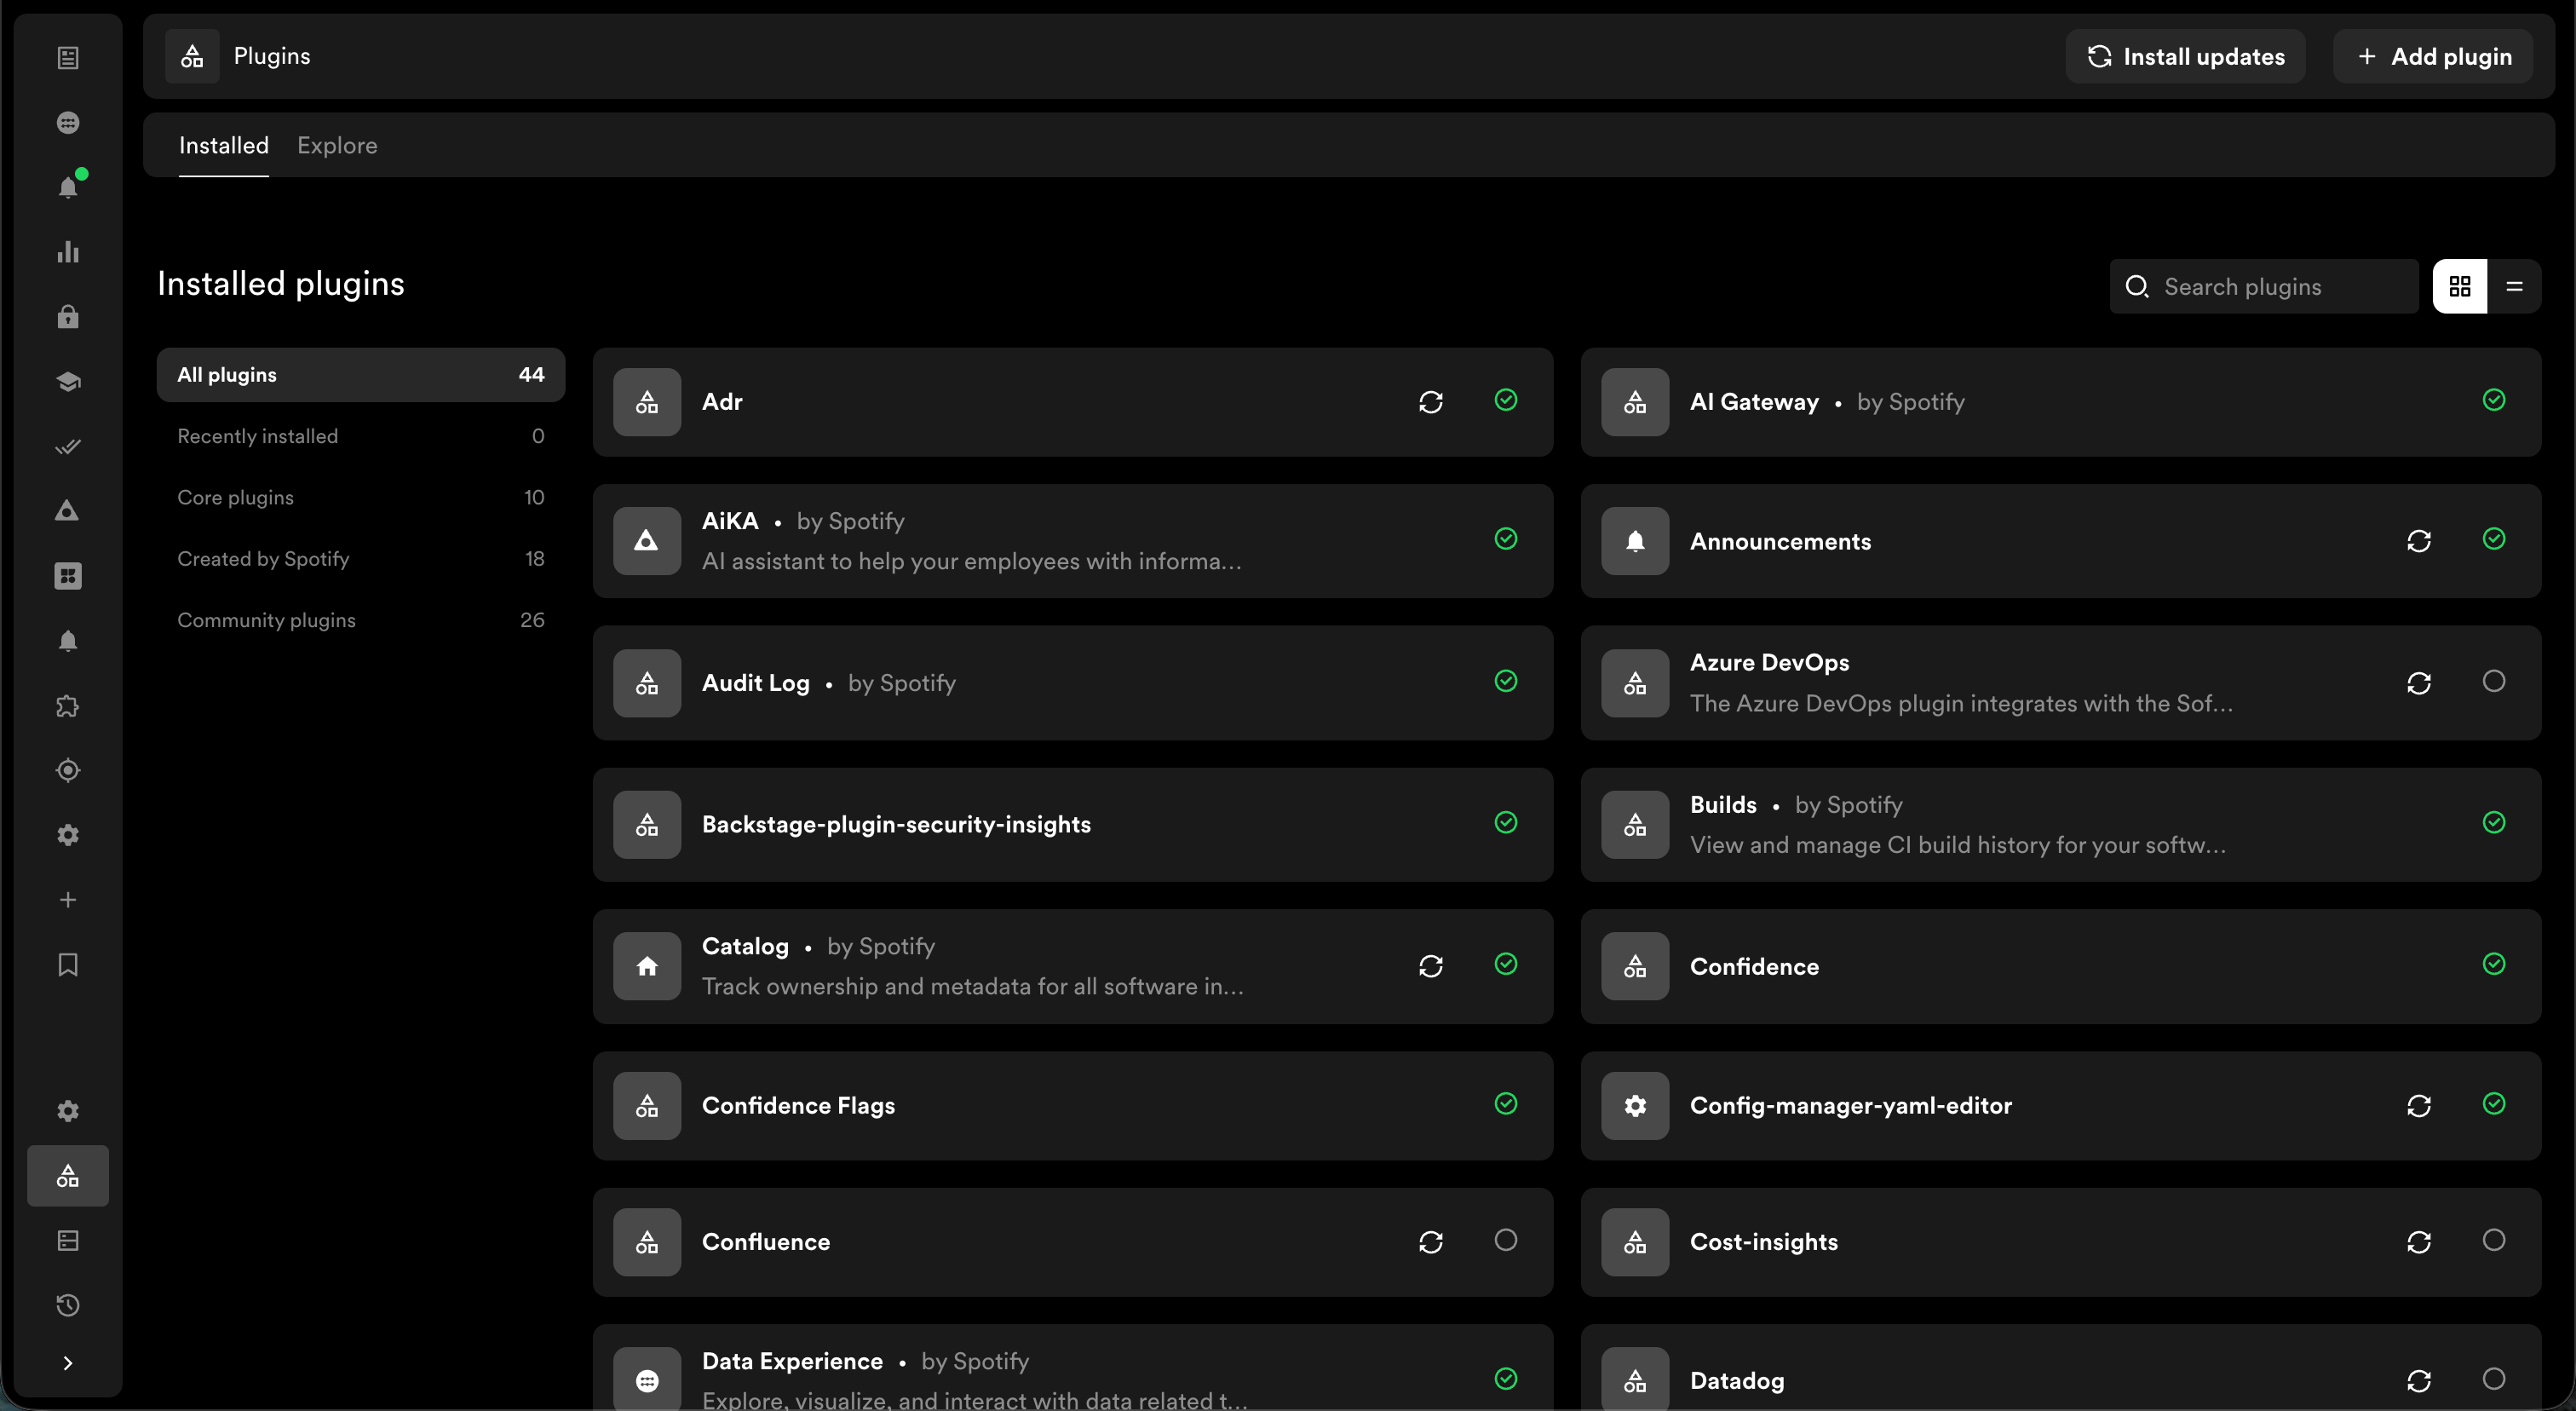Open the highlighted plugins icon in sidebar

click(68, 1176)
